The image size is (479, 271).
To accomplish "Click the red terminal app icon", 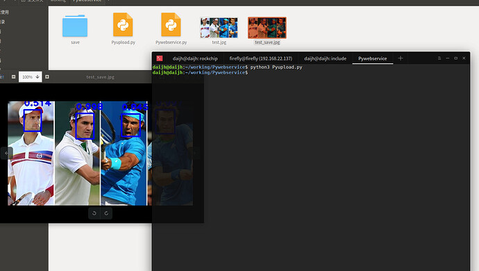I will (x=160, y=58).
